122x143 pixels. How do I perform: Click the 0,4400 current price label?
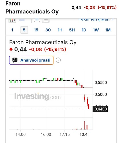100,109
